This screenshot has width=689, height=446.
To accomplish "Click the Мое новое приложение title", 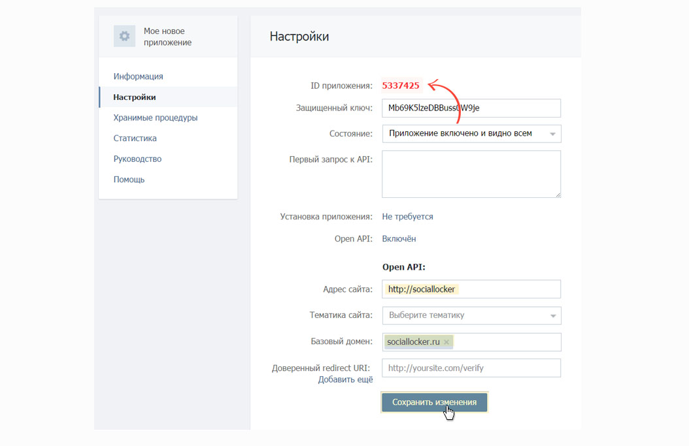I will point(168,37).
